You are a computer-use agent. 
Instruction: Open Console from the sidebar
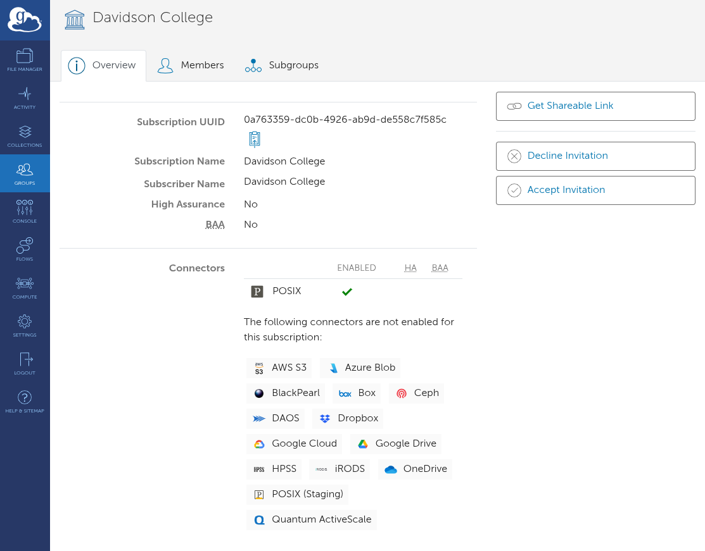click(x=25, y=211)
